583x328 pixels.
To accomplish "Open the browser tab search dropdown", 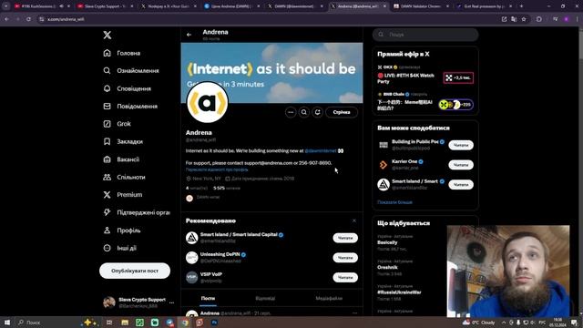I will click(6, 6).
